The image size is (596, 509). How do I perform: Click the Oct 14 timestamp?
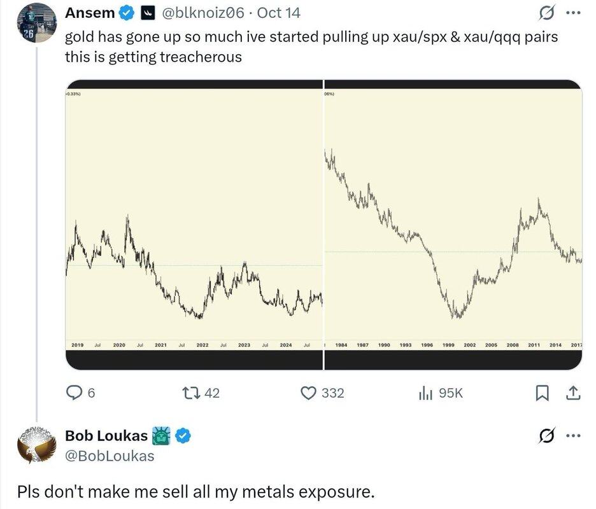(279, 13)
